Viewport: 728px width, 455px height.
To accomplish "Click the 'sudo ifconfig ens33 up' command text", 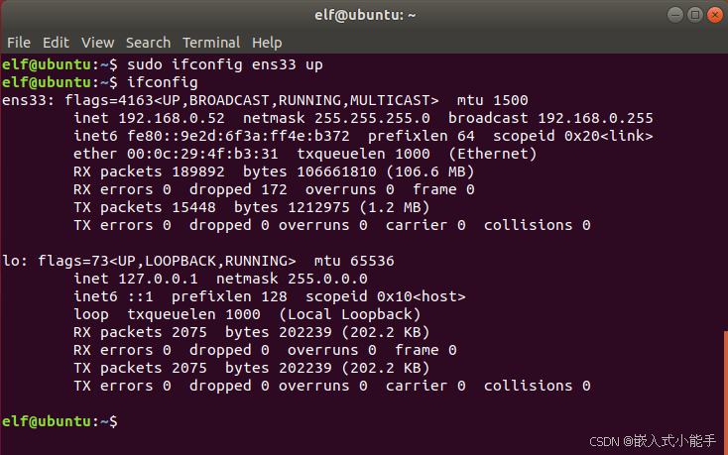I will coord(225,64).
